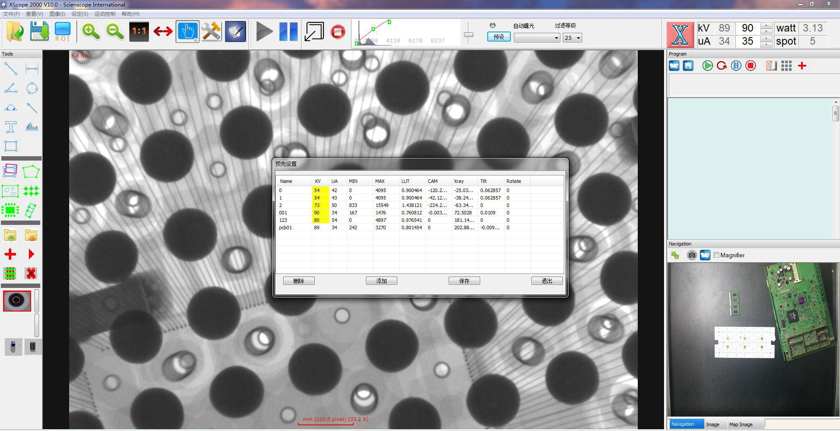This screenshot has width=840, height=431.
Task: Open wrench and hammer settings tool
Action: pyautogui.click(x=211, y=32)
